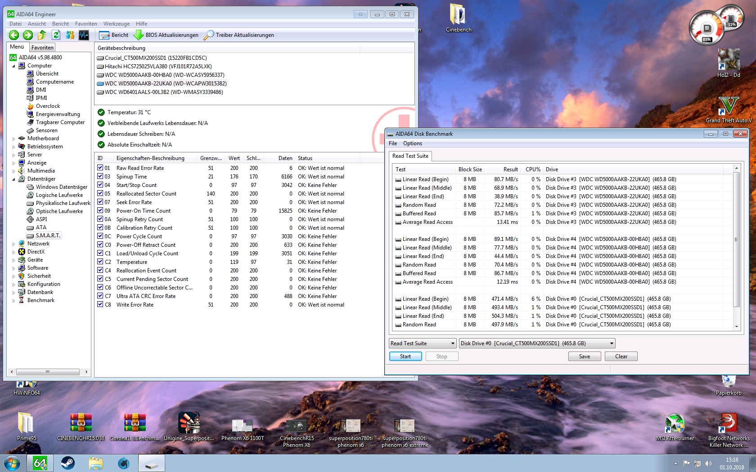Select the Prime95 folder on the desktop
756x472 pixels.
tap(27, 426)
